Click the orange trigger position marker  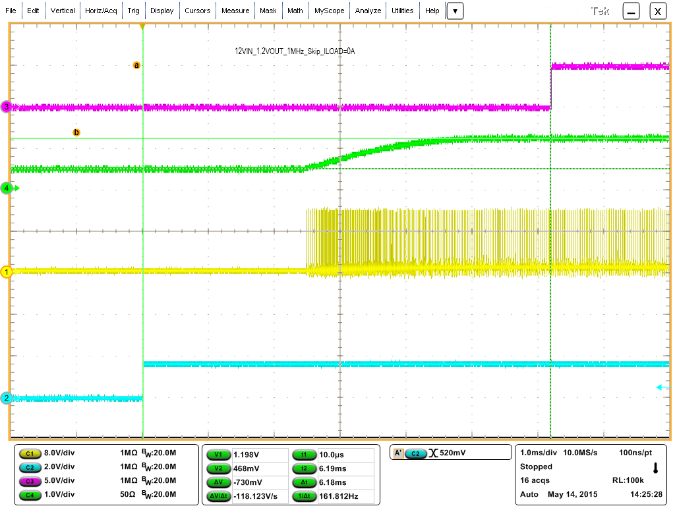pyautogui.click(x=144, y=26)
